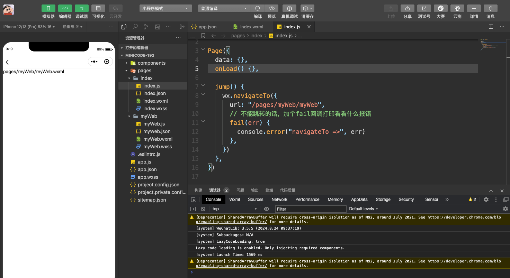Screen dimensions: 510x278
Task: Open the 小程序模式 dropdown
Action: tap(165, 8)
